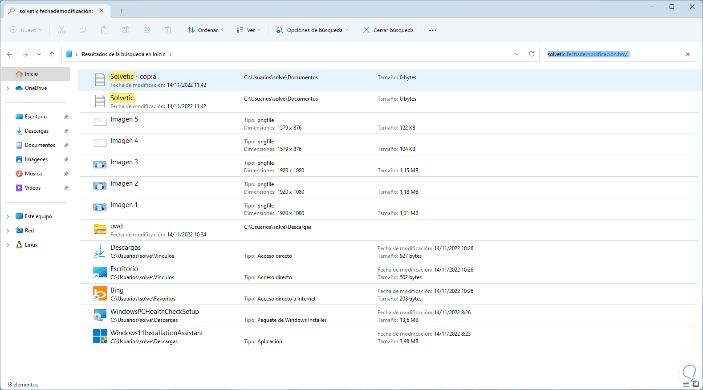This screenshot has height=390, width=703.
Task: Switch to details view in status bar
Action: (x=686, y=384)
